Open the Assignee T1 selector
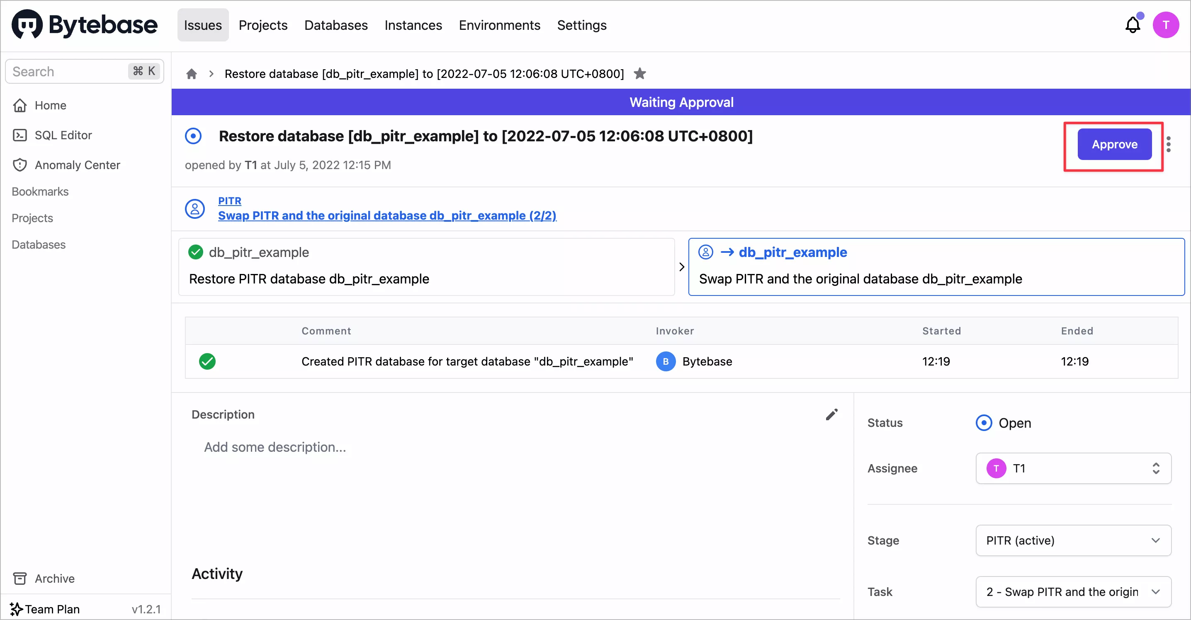 click(1073, 468)
